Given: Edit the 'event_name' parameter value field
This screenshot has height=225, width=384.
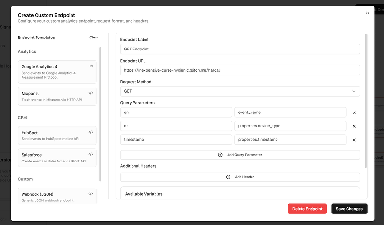Looking at the screenshot, I should pos(290,112).
